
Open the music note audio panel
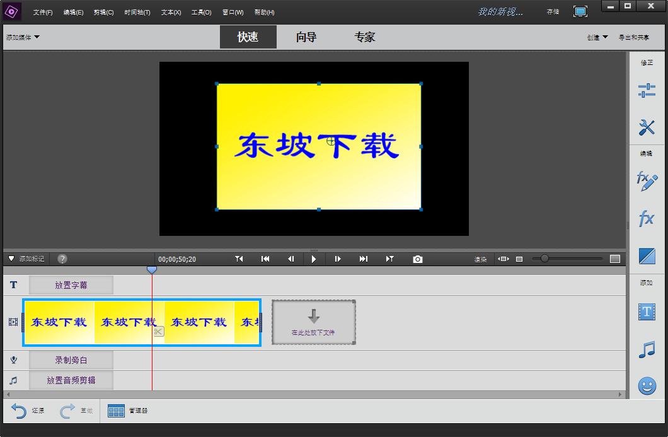(647, 349)
